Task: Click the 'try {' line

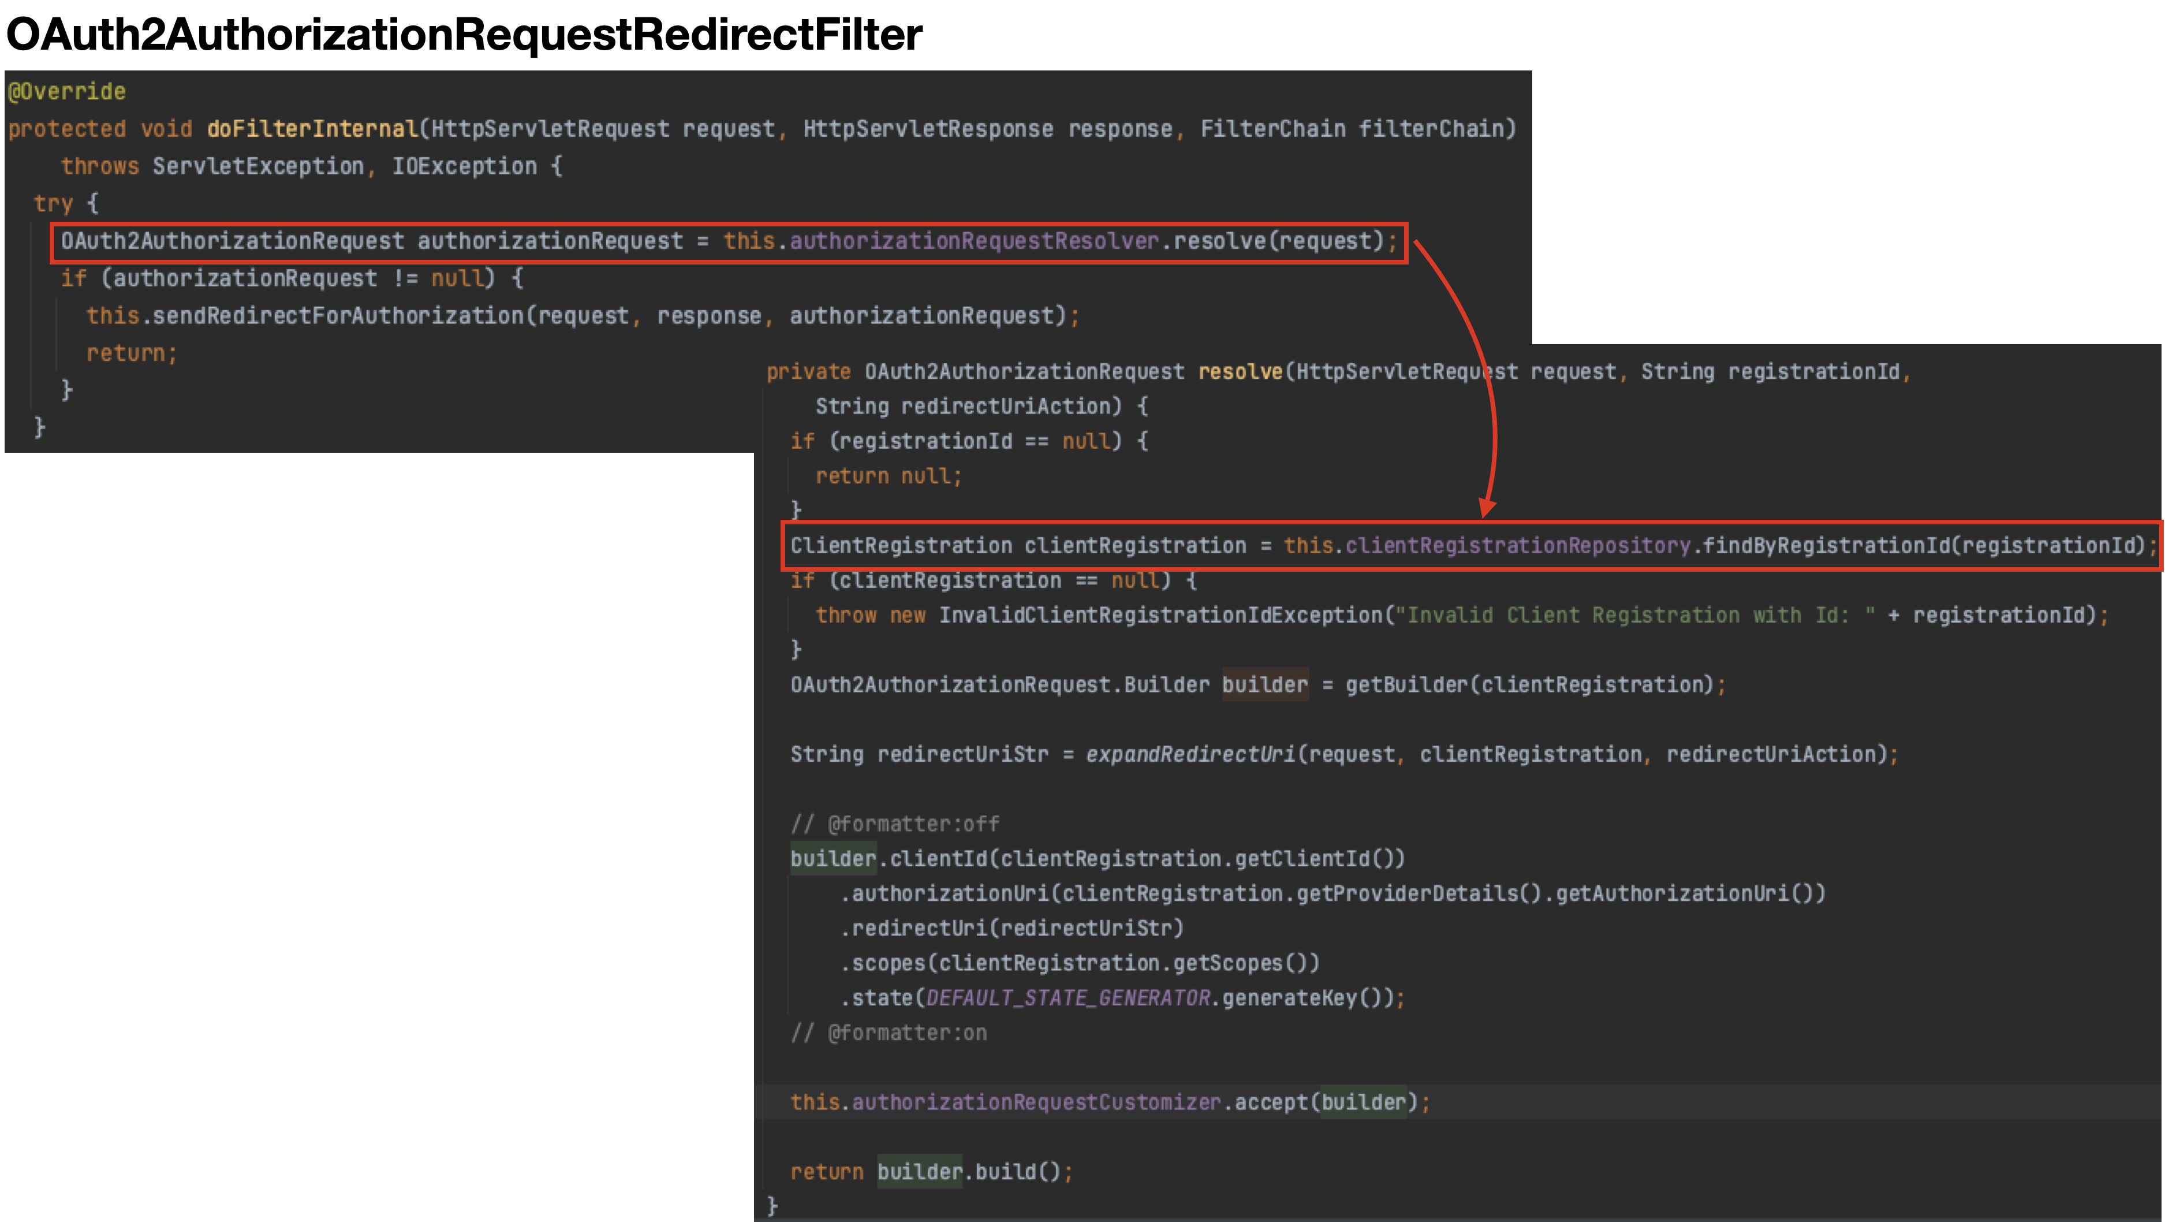Action: click(x=66, y=203)
